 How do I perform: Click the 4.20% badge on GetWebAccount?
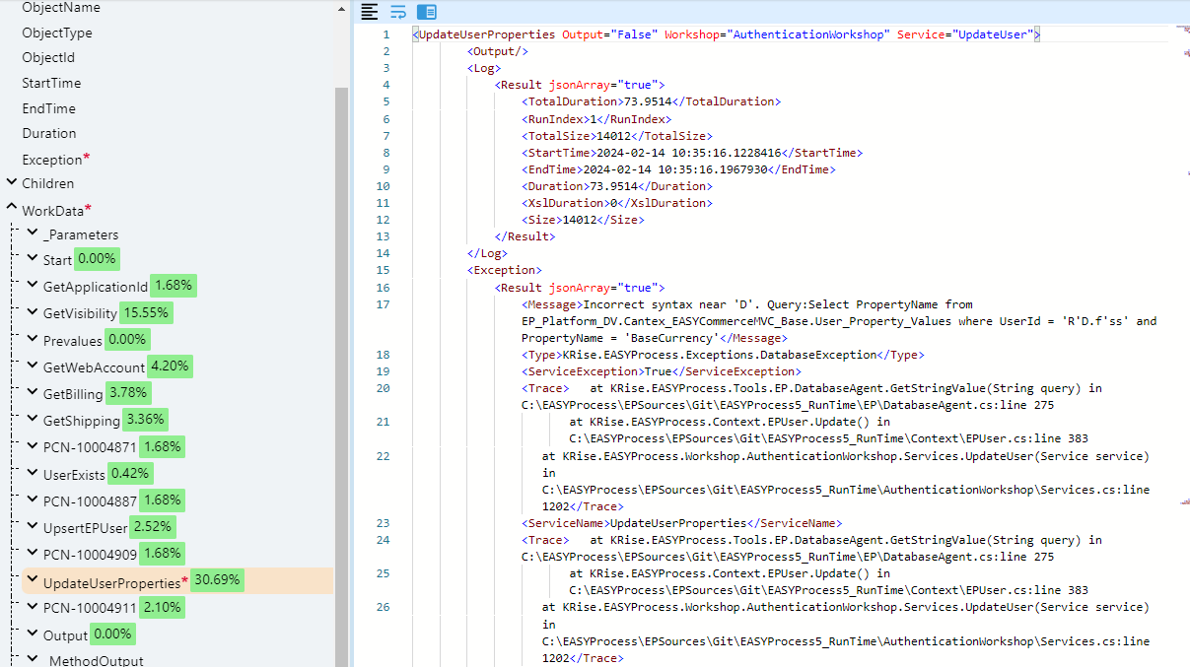pyautogui.click(x=170, y=367)
